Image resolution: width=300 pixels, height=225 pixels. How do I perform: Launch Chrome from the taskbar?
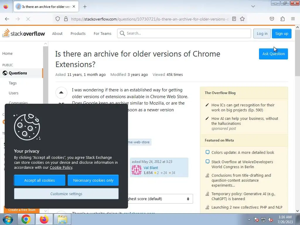coord(26,219)
